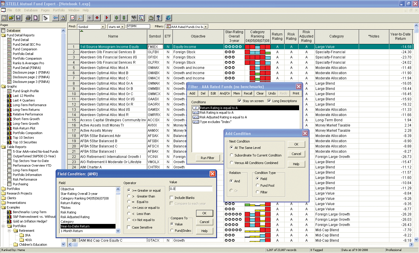Click the magnifying glass search icon

click(x=80, y=18)
